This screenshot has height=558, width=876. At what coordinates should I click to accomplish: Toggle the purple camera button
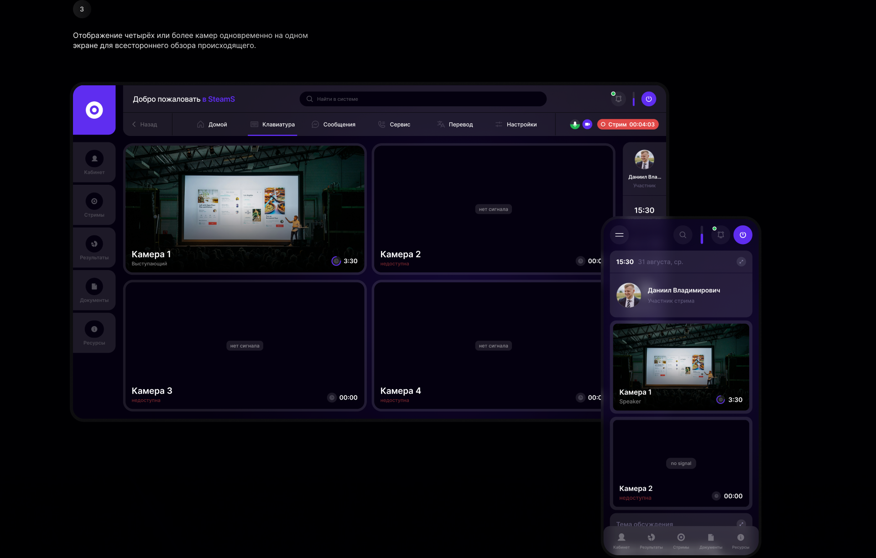587,124
